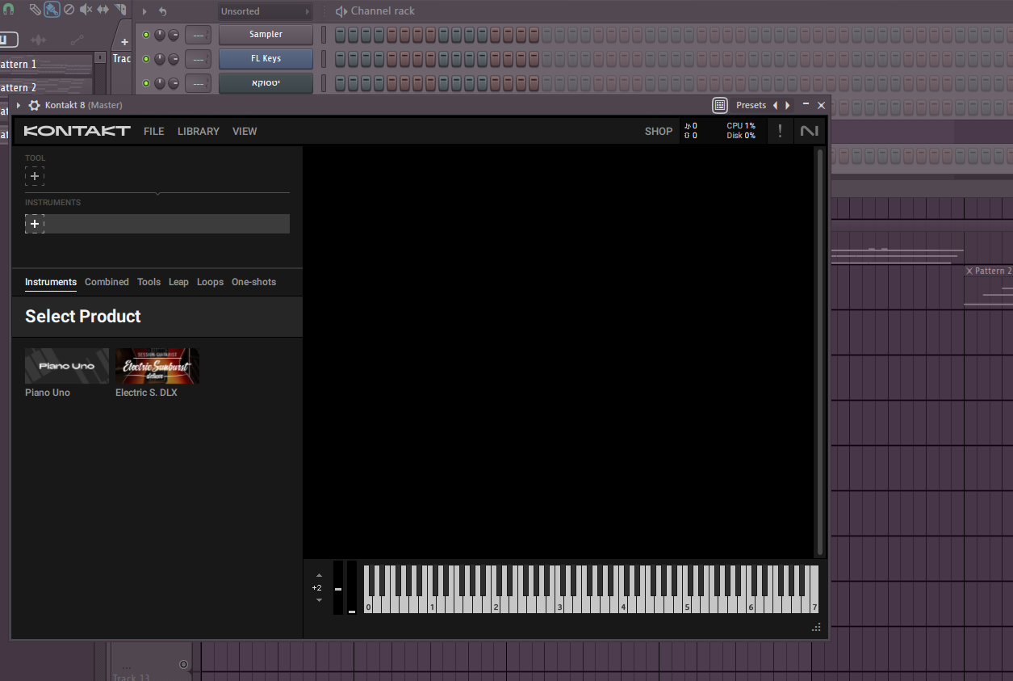Select the Piano Uno product thumbnail
1013x681 pixels.
coord(67,366)
